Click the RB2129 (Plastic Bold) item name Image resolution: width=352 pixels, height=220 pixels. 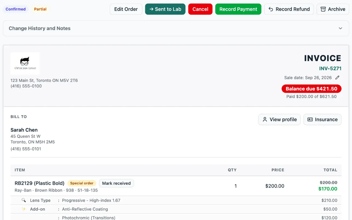coord(40,183)
